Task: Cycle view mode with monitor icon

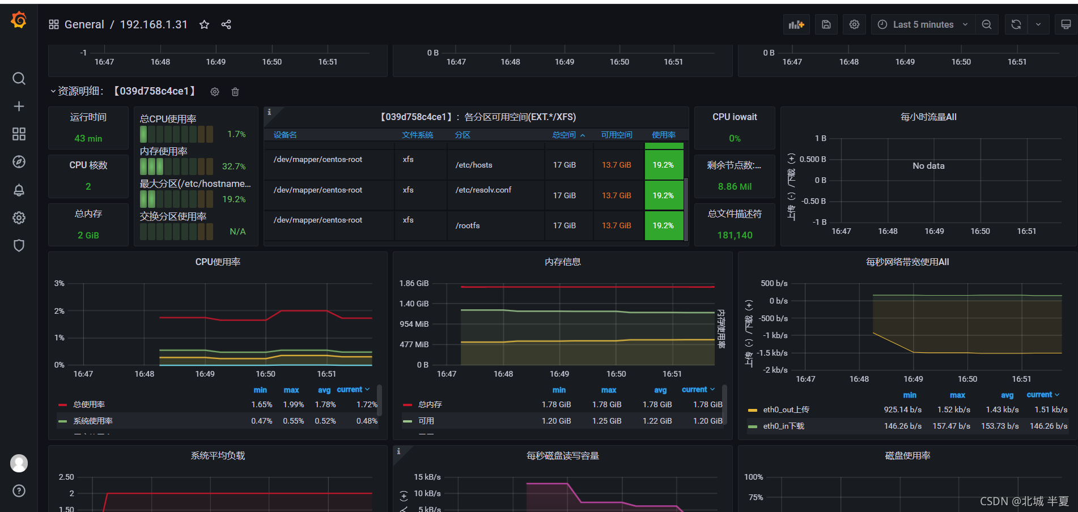Action: [x=1066, y=24]
